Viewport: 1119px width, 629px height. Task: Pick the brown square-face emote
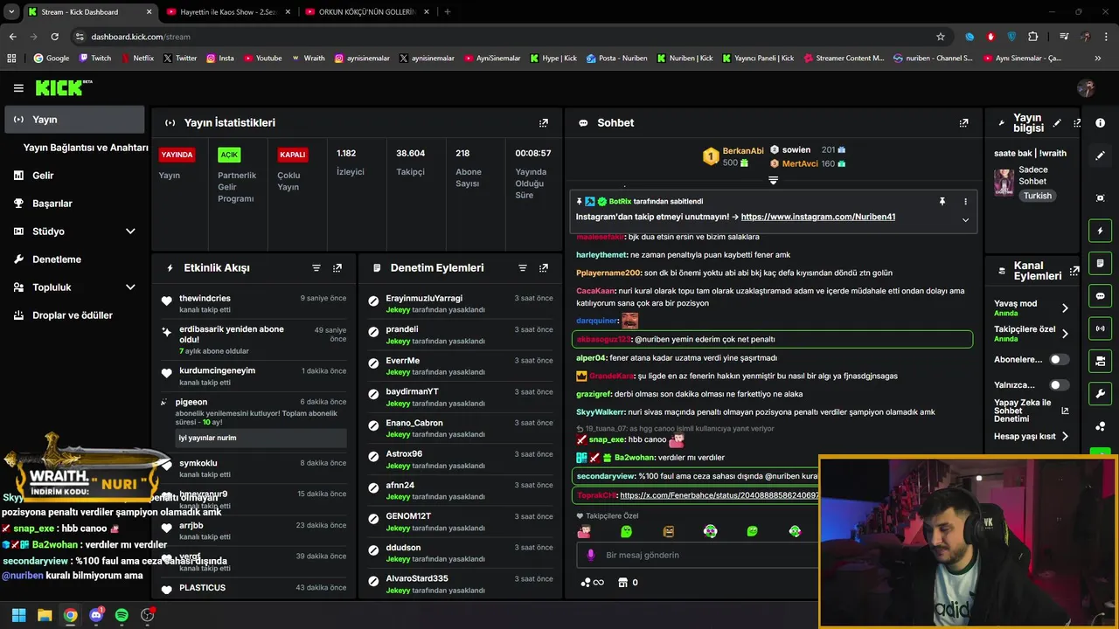pyautogui.click(x=669, y=531)
